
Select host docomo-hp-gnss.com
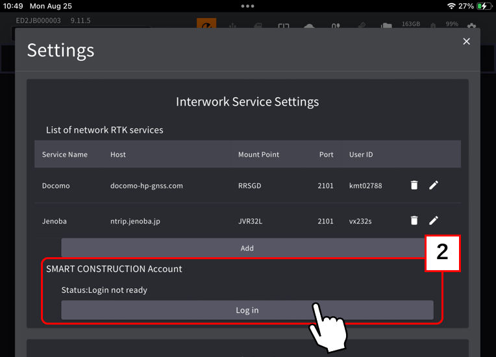(x=147, y=185)
